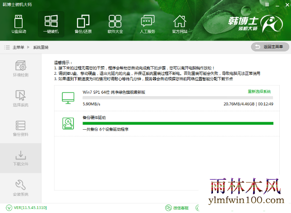Click 主菜单 breadcrumb
Viewport: 291px width, 213px height.
click(x=18, y=47)
